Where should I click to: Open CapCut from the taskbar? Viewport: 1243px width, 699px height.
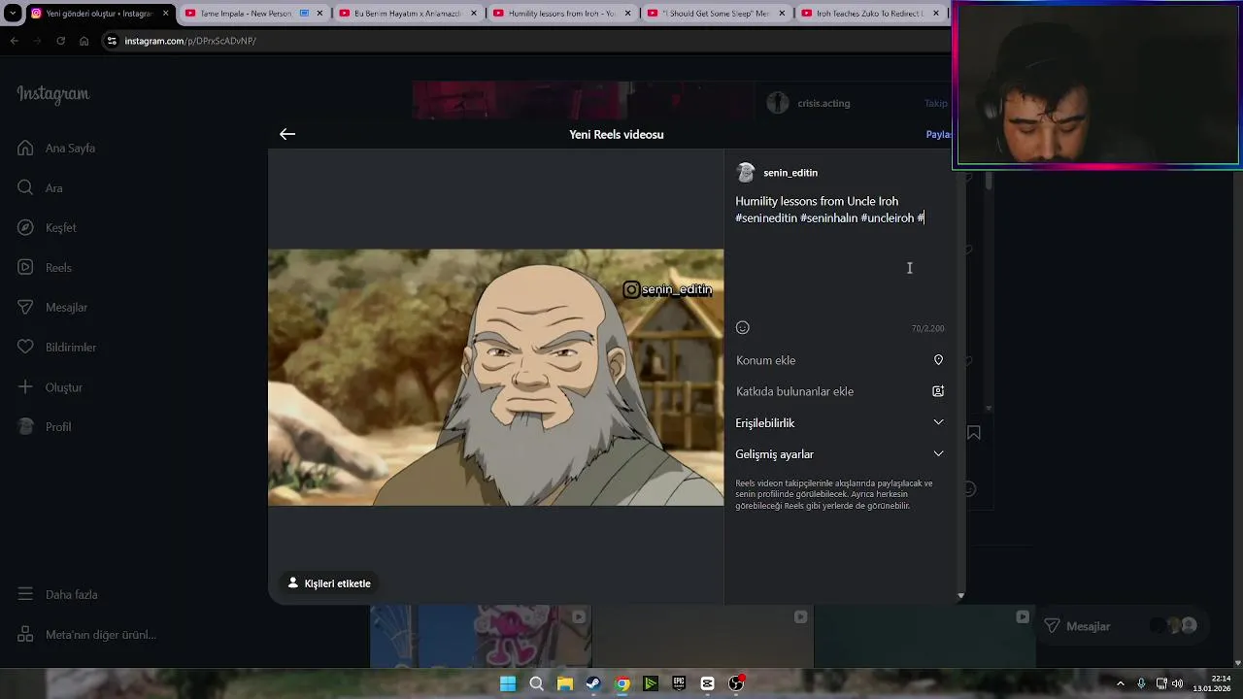point(707,683)
